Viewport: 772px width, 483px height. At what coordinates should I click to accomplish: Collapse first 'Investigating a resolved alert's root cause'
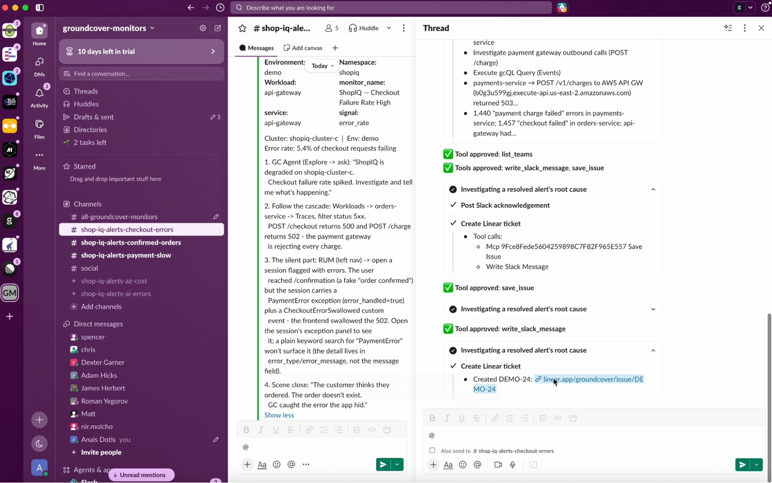pyautogui.click(x=653, y=190)
